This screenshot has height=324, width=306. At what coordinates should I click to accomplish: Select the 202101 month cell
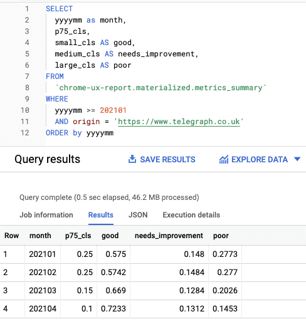point(43,254)
